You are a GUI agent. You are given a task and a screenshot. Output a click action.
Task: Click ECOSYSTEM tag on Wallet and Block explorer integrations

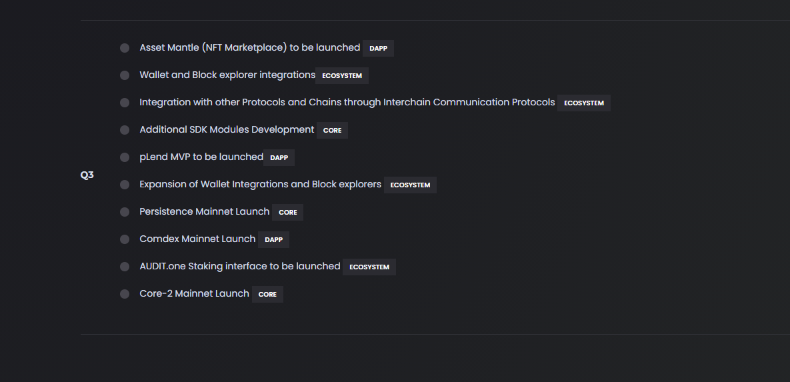342,76
